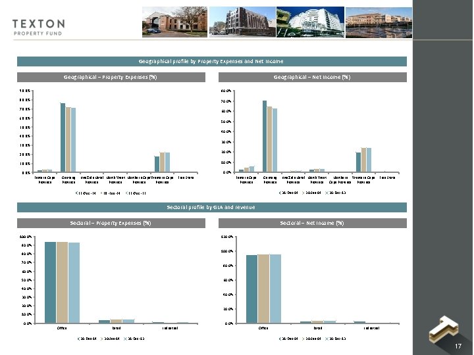Click 'Sectoral – Net Income (%)' chart title
474x355 pixels.
pos(312,223)
